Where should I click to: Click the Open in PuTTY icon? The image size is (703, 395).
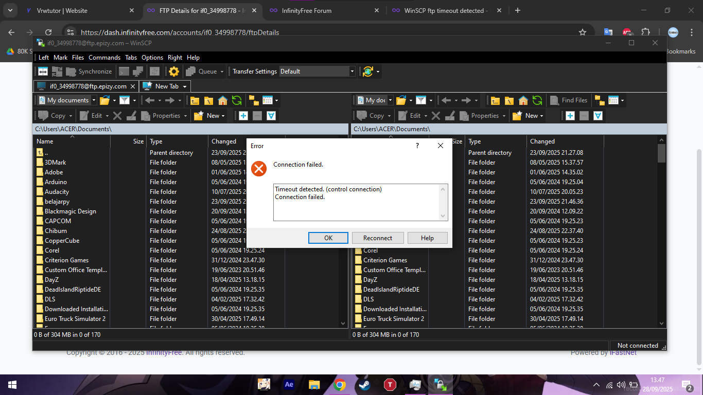point(138,71)
